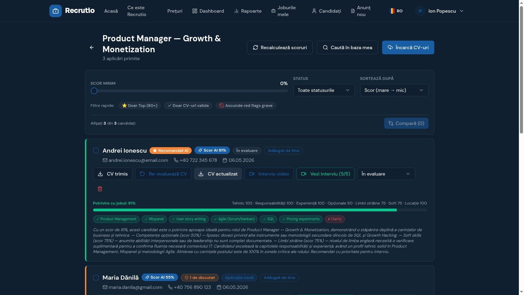Screen dimensions: 524x295
Task: Click 'Încarcă CV-uri' upload button
Action: pos(408,47)
